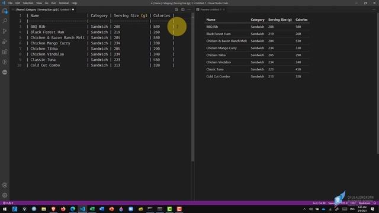Open the Accounts menu in the activity bar

(x=5, y=185)
